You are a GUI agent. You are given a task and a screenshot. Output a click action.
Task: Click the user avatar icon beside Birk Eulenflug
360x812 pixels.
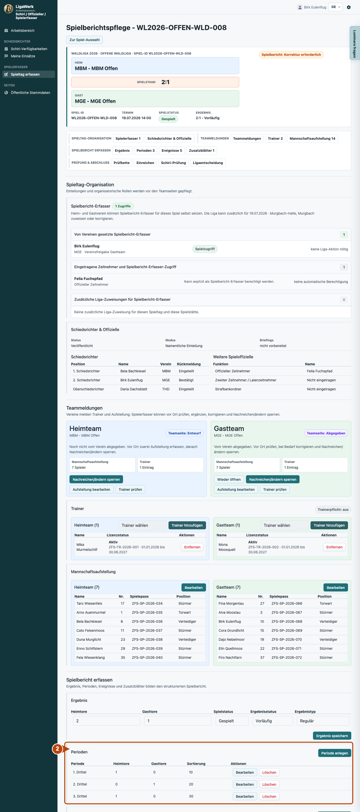299,7
